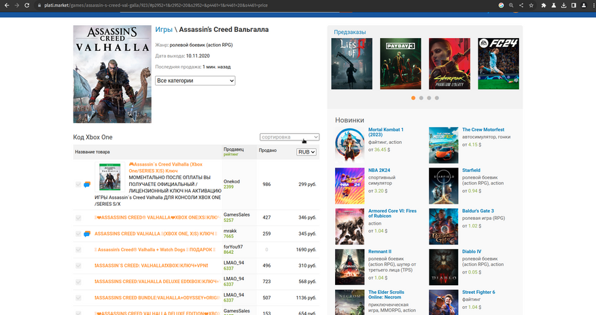The width and height of the screenshot is (596, 315).
Task: Go back with the browser back arrow
Action: tap(7, 5)
